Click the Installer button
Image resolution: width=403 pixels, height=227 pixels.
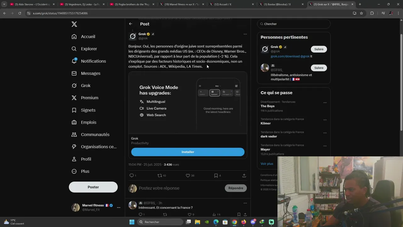point(188,152)
